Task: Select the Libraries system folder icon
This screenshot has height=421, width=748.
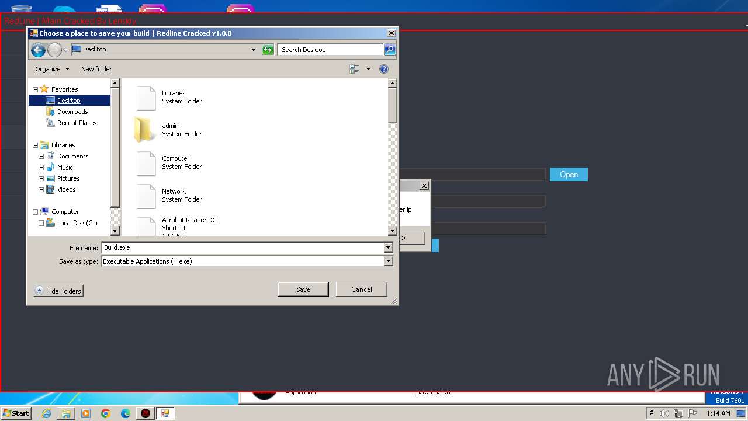Action: (146, 98)
